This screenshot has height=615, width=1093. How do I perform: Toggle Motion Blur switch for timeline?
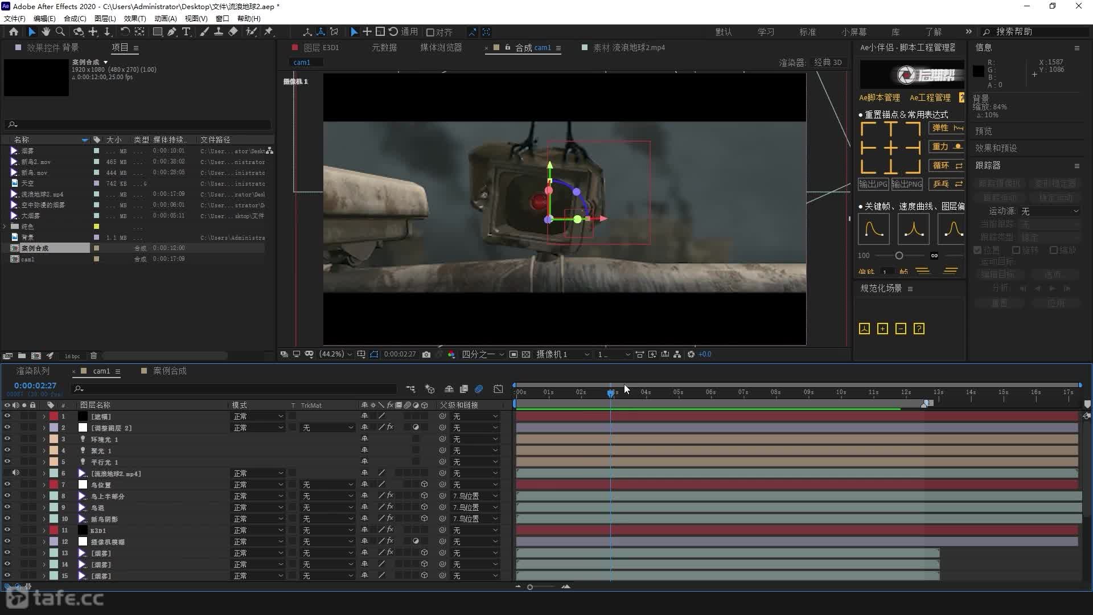[479, 389]
